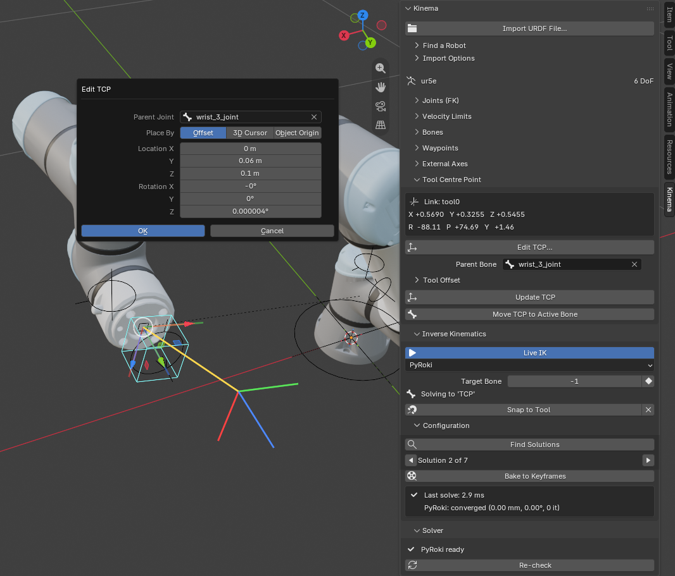Expand the Bones section
Screen dimensions: 675x576
point(417,132)
